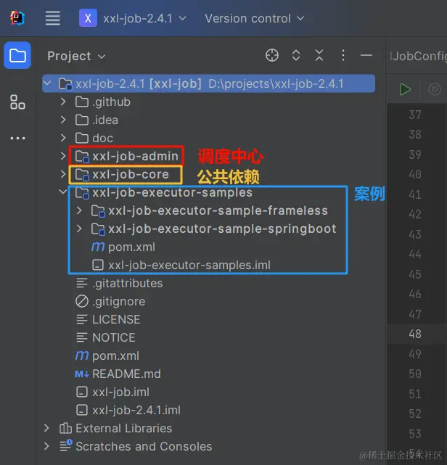Expand Scratches and Consoles node
This screenshot has height=465, width=447.
[x=46, y=446]
